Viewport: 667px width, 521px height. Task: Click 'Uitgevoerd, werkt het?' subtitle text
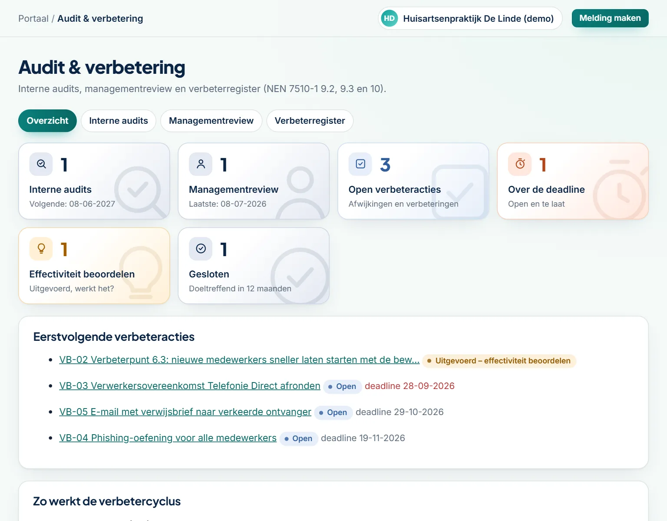point(72,289)
